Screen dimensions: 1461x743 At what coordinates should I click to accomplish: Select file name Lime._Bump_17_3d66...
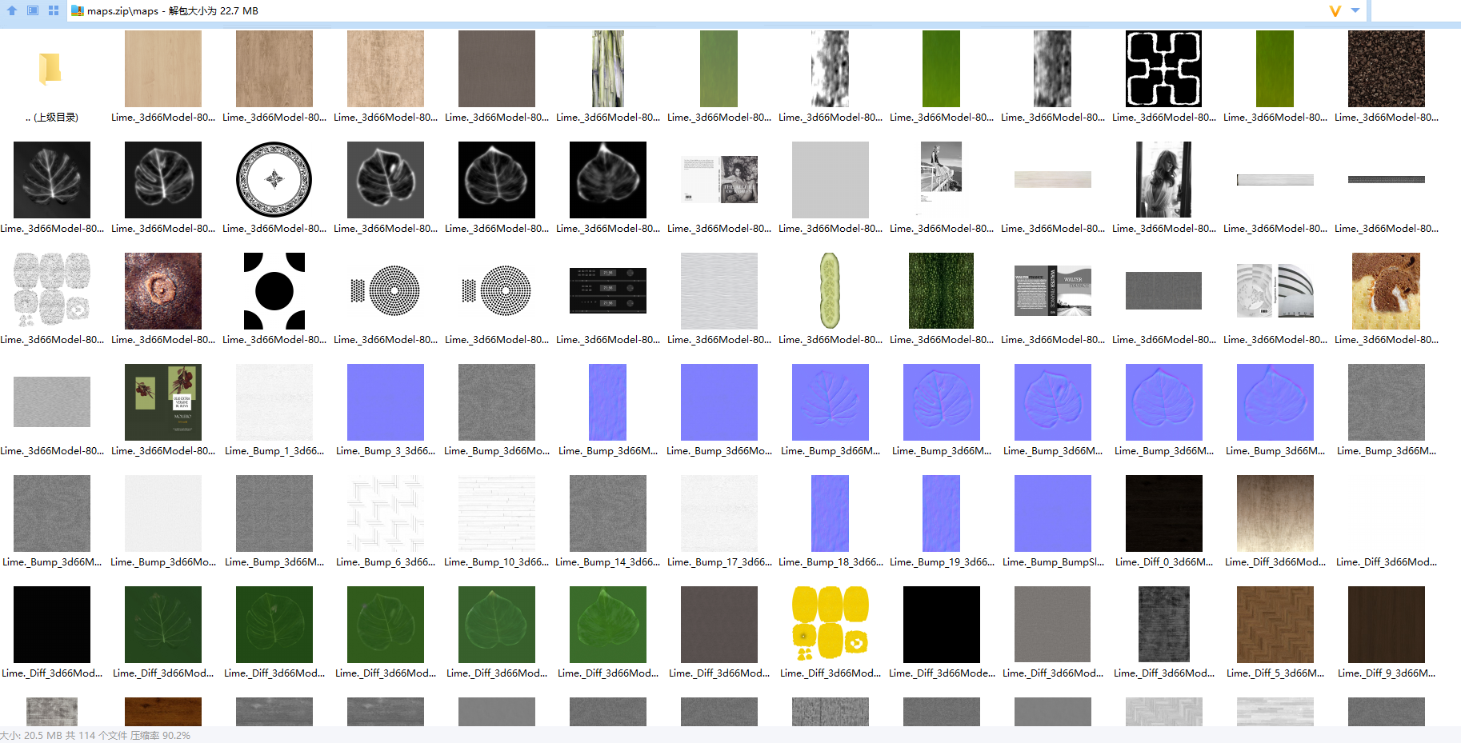click(719, 562)
